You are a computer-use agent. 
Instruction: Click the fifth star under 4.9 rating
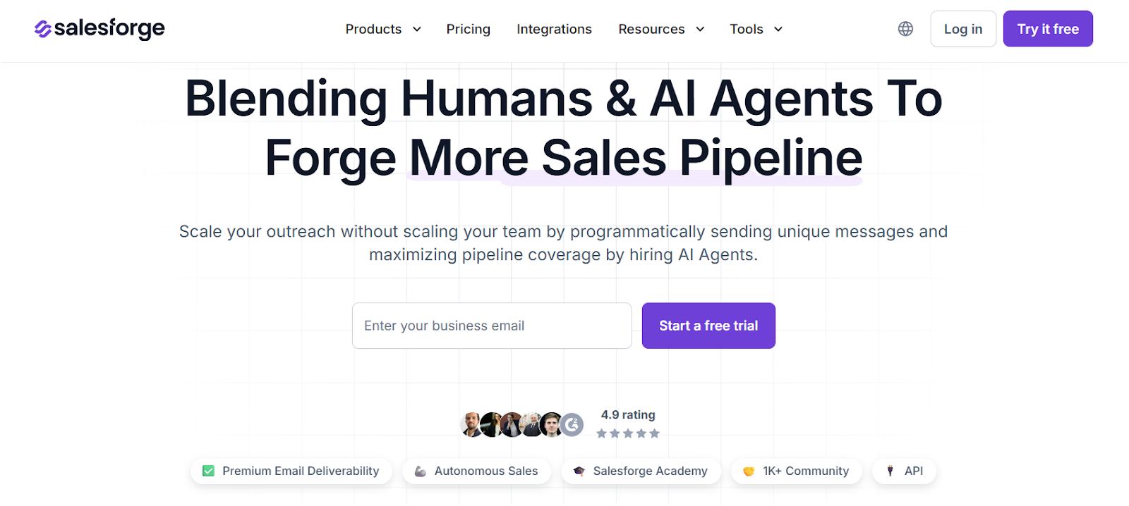pyautogui.click(x=653, y=433)
